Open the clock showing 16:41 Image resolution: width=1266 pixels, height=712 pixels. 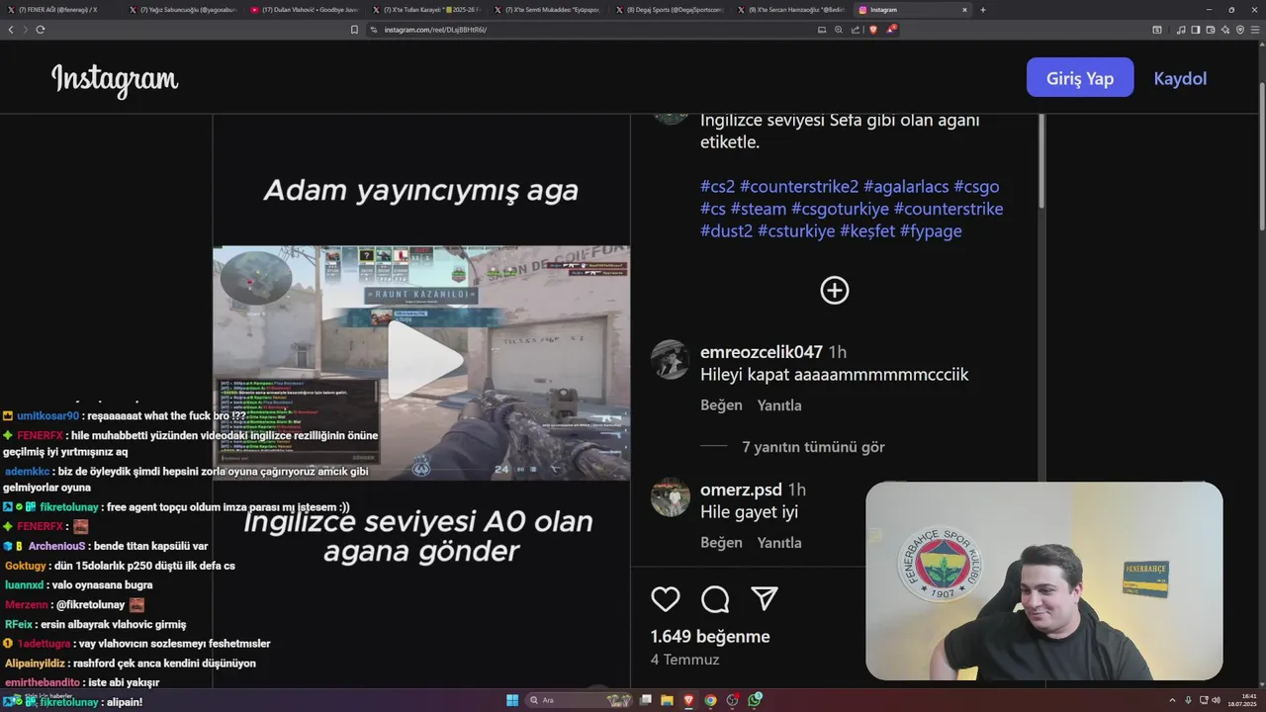coord(1242,700)
